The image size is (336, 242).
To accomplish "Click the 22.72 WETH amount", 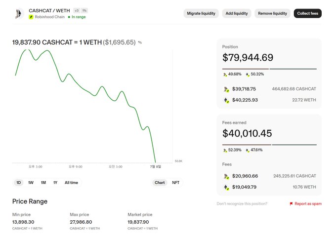I will pos(304,100).
